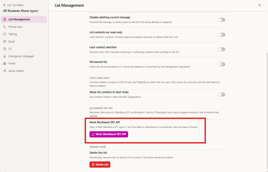The height and width of the screenshot is (172, 268).
Task: Click the CC copy icon in sidebar
Action: coord(5,49)
